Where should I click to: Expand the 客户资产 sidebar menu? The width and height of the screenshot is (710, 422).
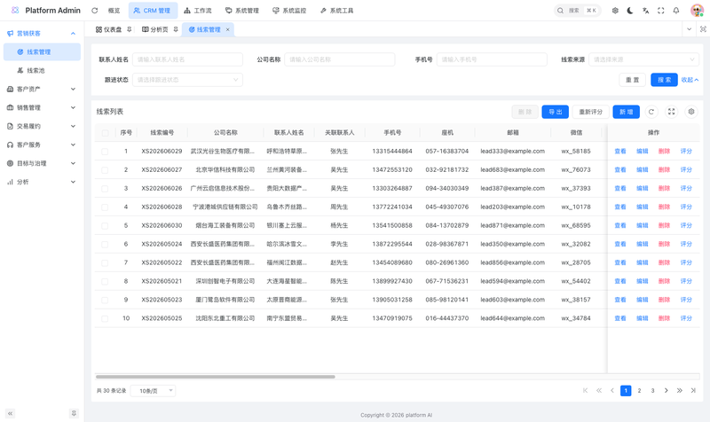pos(42,90)
